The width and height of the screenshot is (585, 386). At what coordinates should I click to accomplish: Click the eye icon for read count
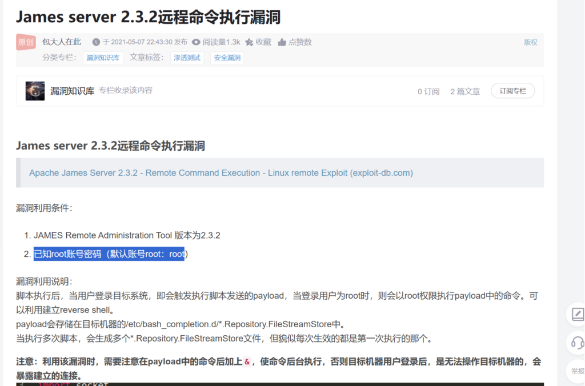[196, 42]
